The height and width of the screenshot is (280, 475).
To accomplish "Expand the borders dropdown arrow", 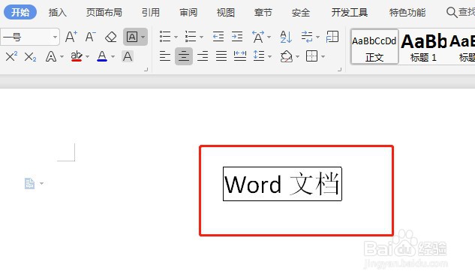I will coord(323,56).
